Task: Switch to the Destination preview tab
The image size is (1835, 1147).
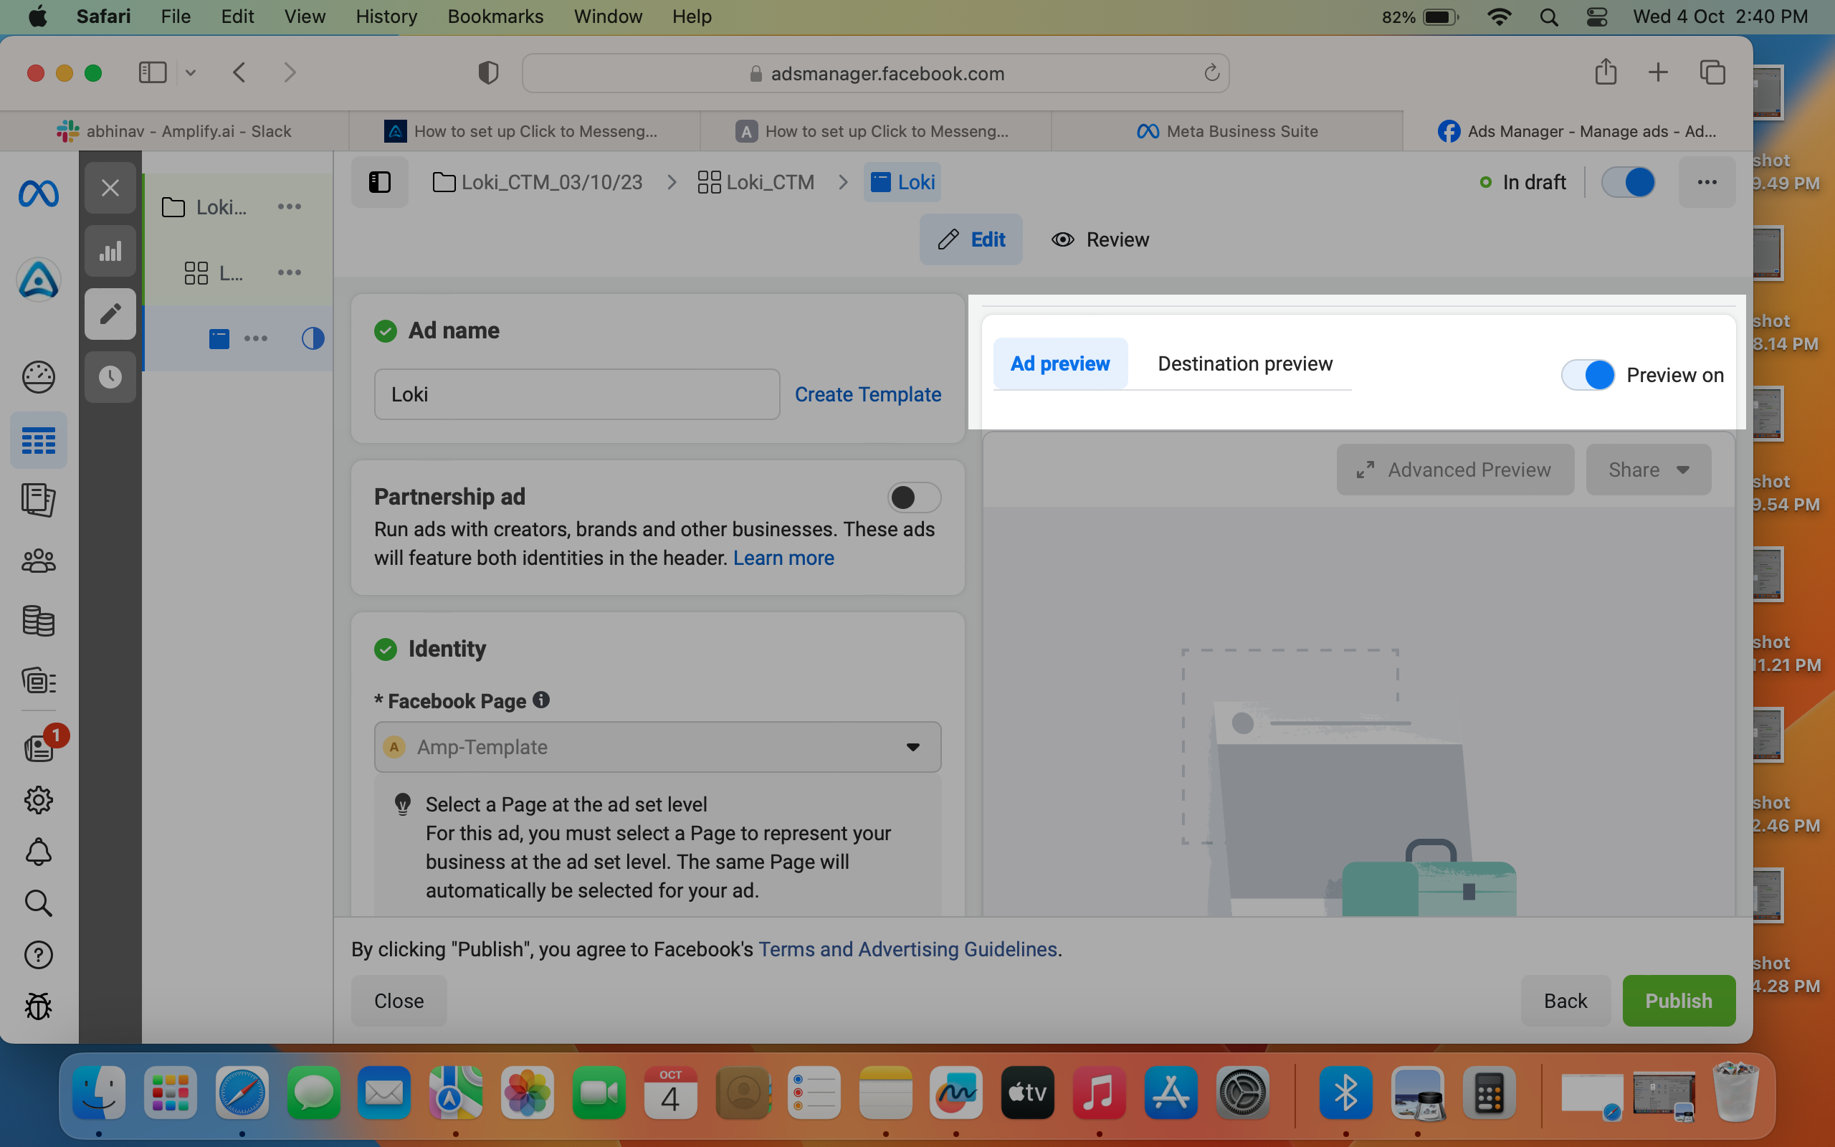Action: click(1245, 363)
